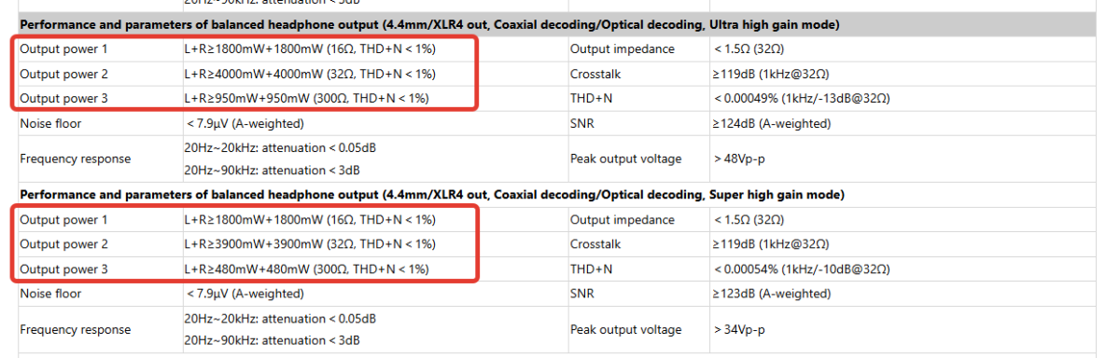
Task: Click Output power 2 label in Ultra high gain
Action: [64, 74]
